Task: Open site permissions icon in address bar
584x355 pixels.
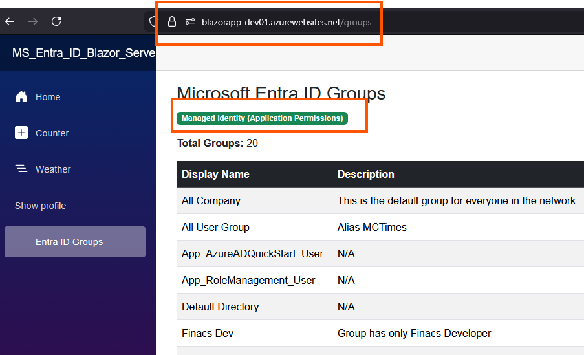Action: tap(190, 21)
